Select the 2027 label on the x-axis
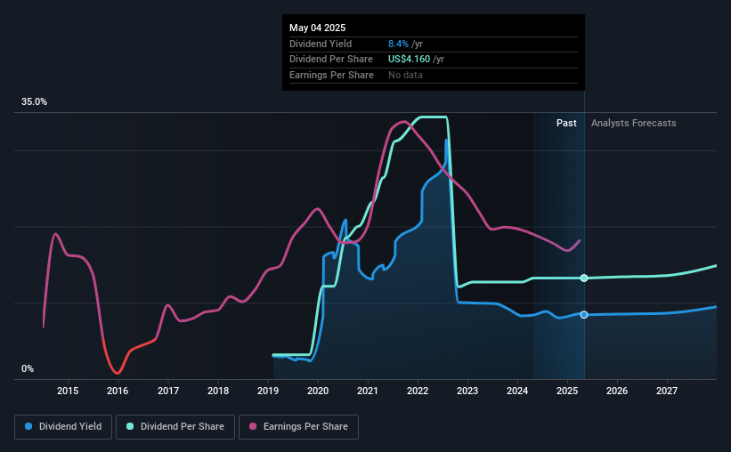Image resolution: width=731 pixels, height=452 pixels. (667, 391)
